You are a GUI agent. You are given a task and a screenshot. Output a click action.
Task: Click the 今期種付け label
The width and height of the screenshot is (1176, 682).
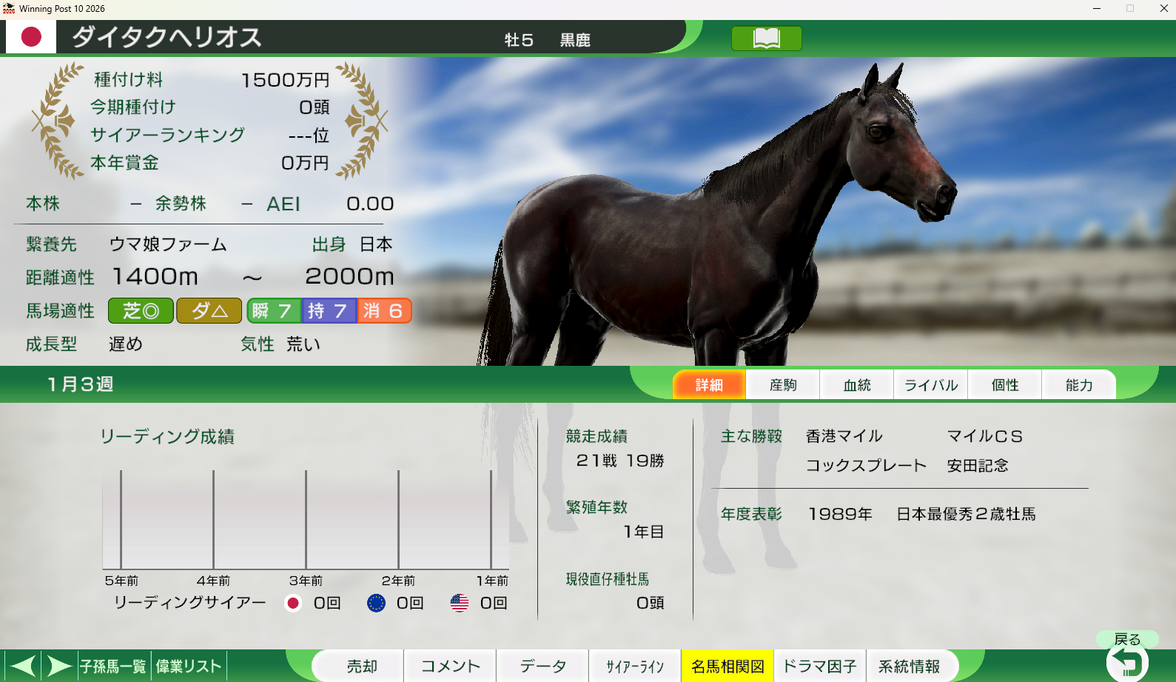pyautogui.click(x=133, y=107)
